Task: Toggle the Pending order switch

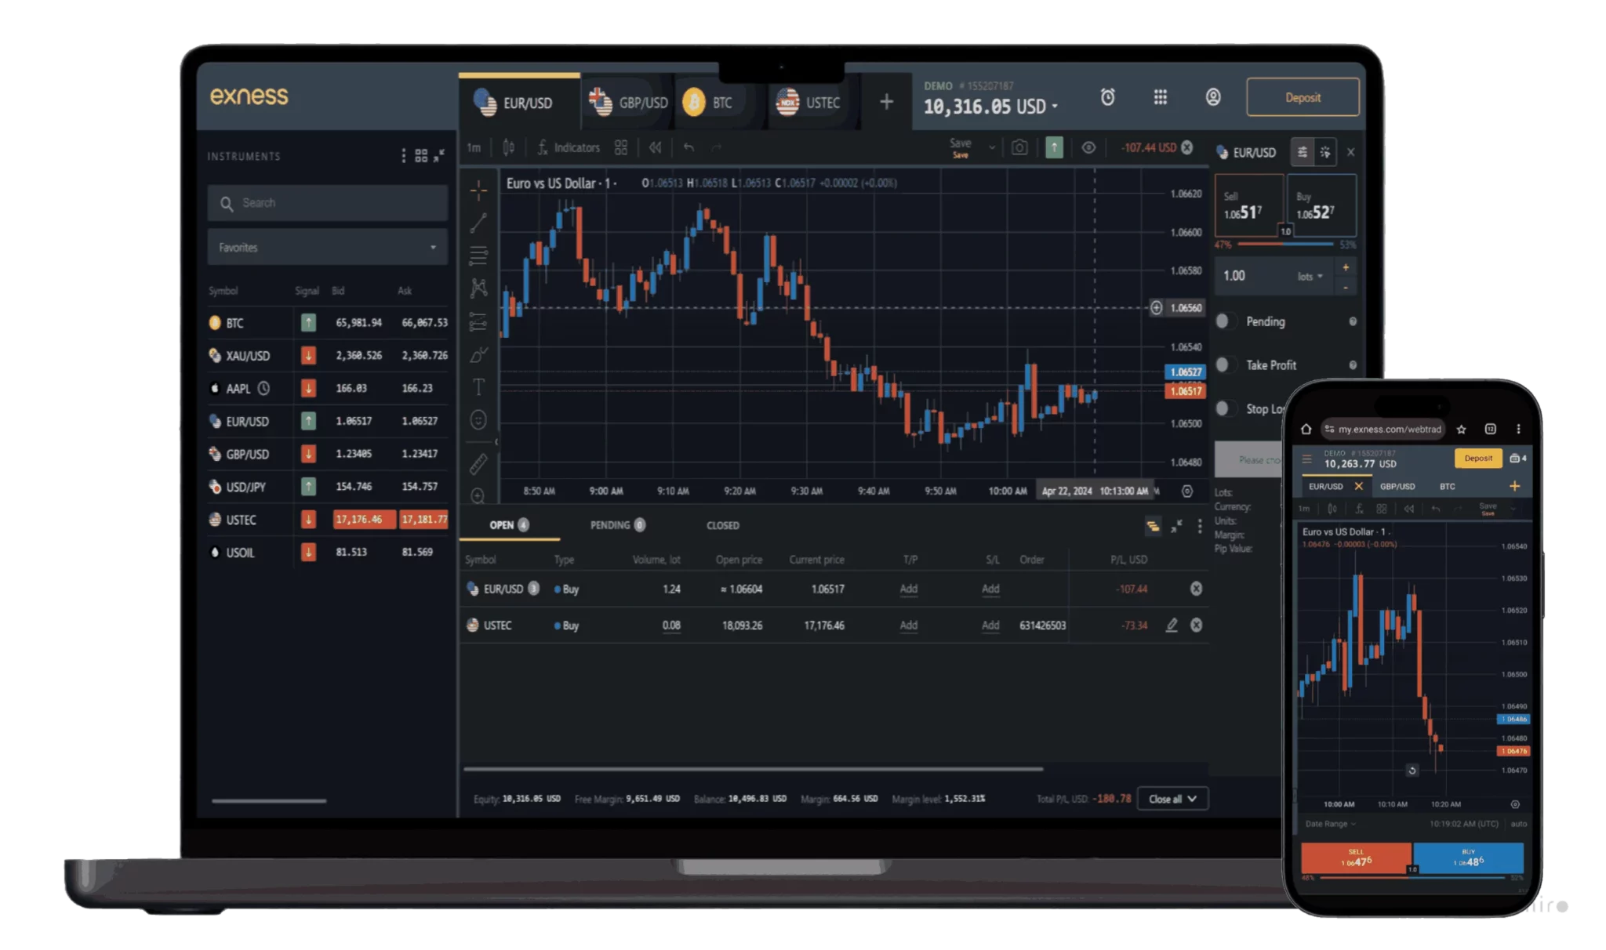Action: pos(1226,321)
